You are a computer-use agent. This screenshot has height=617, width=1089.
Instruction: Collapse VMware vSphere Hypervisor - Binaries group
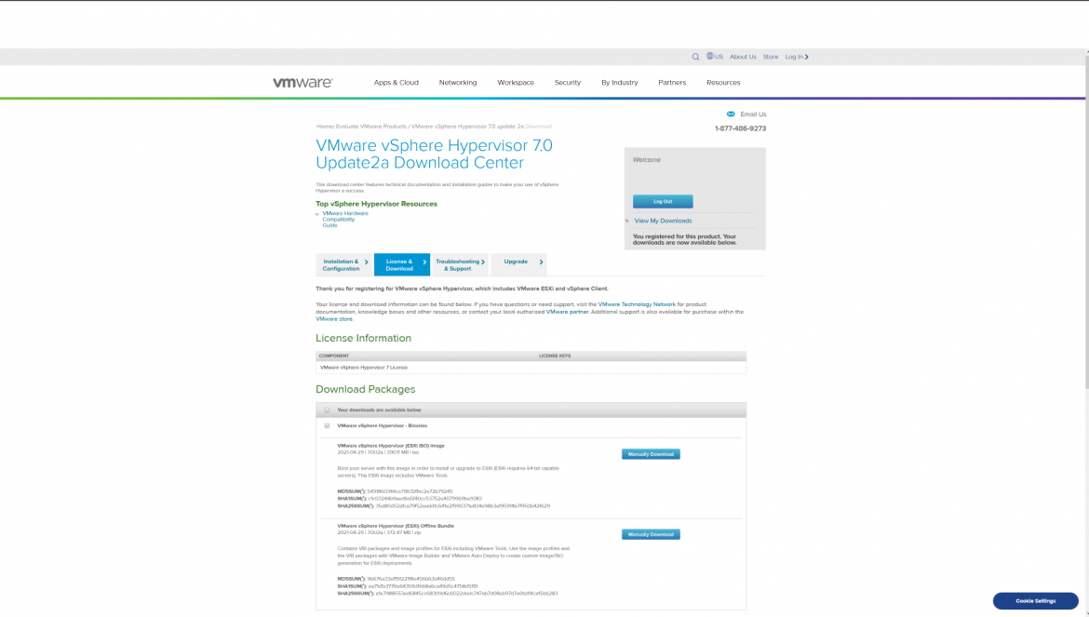(x=327, y=426)
